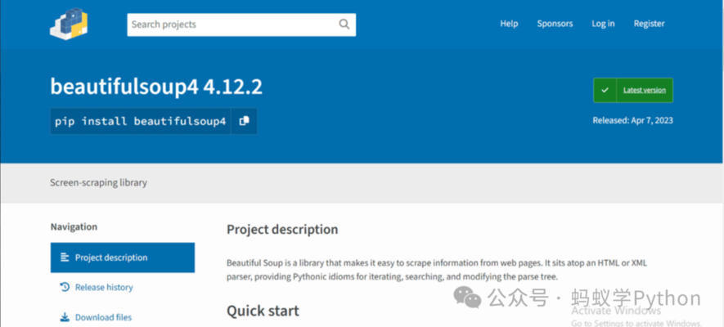
Task: Switch to the Release history tab
Action: [104, 287]
